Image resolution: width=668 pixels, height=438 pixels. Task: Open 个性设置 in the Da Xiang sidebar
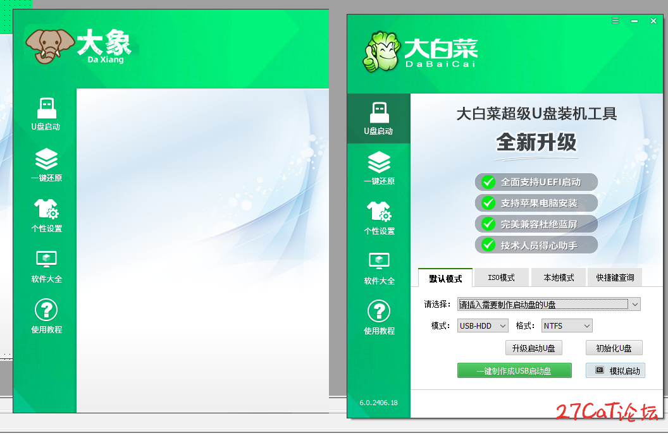pos(46,216)
